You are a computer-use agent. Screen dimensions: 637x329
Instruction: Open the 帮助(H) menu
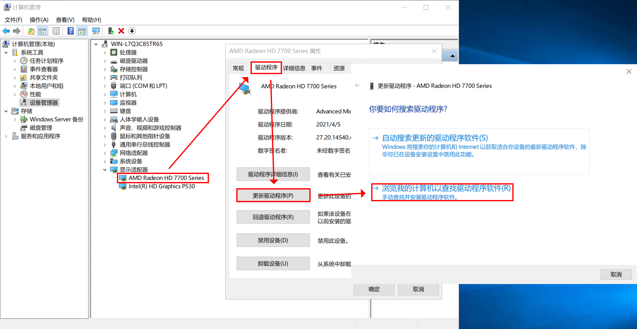click(x=91, y=20)
